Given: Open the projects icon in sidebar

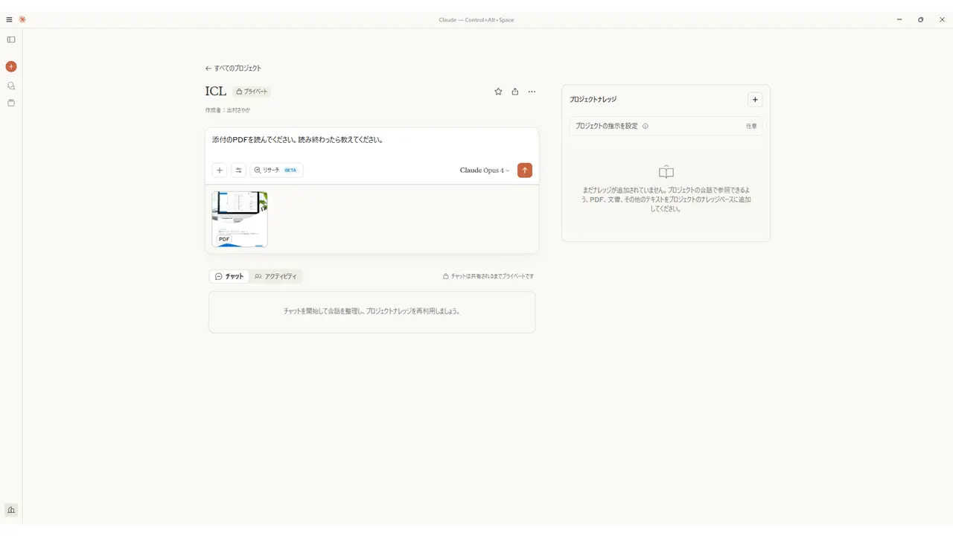Looking at the screenshot, I should [x=11, y=103].
